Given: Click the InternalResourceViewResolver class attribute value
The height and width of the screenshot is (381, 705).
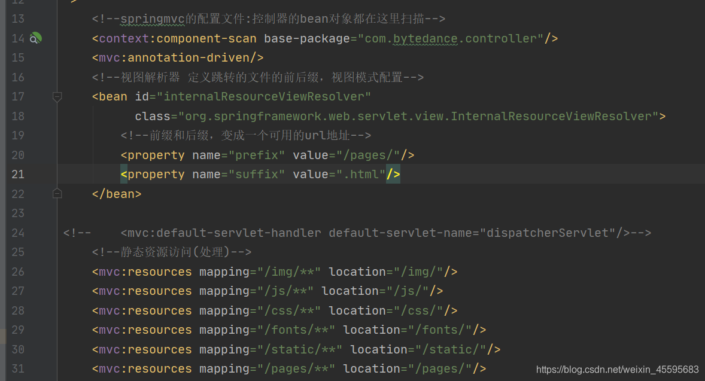Looking at the screenshot, I should point(418,117).
